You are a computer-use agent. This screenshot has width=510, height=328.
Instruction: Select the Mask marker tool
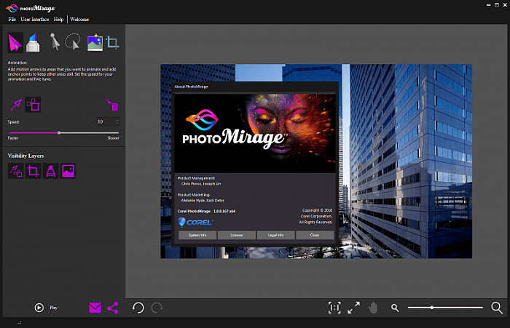pos(33,42)
